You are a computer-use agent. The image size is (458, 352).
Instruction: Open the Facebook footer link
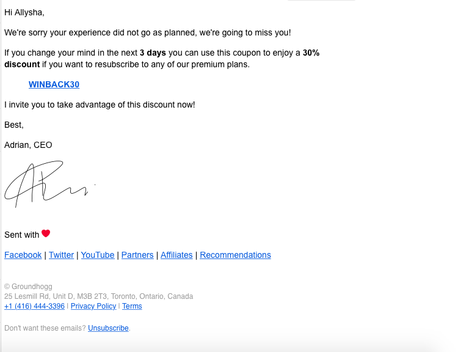(23, 255)
